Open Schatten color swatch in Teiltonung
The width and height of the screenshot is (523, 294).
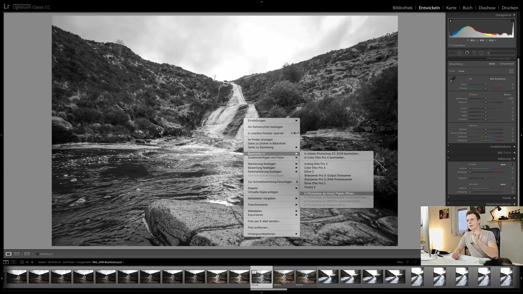point(503,184)
